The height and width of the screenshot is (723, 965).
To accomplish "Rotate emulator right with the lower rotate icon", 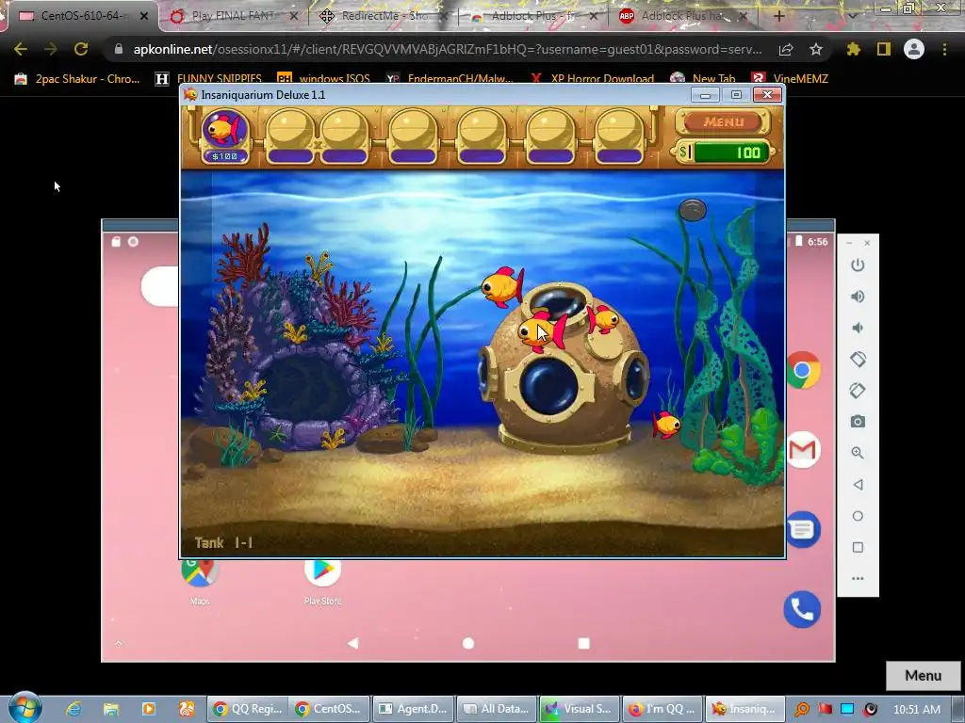I will pyautogui.click(x=858, y=391).
